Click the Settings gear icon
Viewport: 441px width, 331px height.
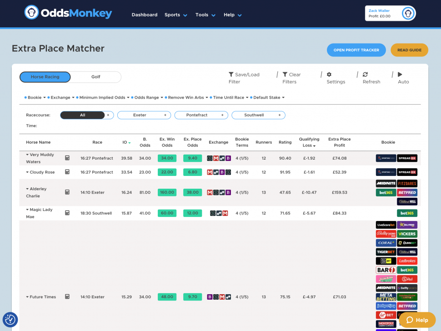point(329,75)
